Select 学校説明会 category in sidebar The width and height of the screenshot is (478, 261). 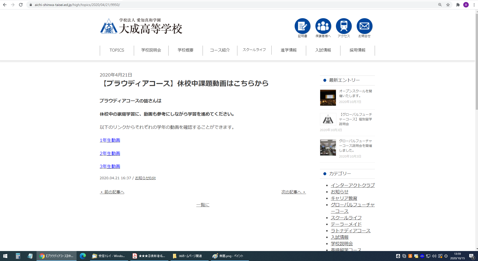tap(342, 244)
